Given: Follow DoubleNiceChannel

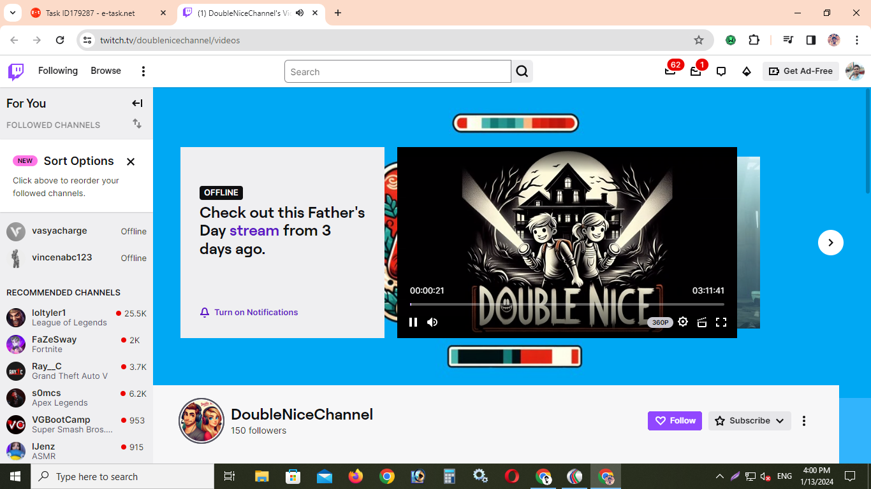Looking at the screenshot, I should coord(675,421).
